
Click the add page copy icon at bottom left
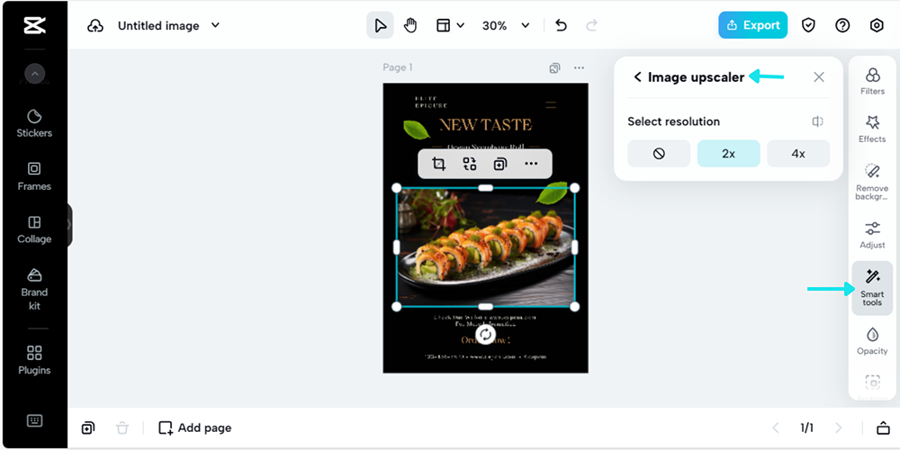pos(88,427)
